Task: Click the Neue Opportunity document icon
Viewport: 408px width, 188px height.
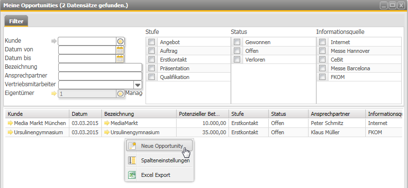Action: coord(132,146)
